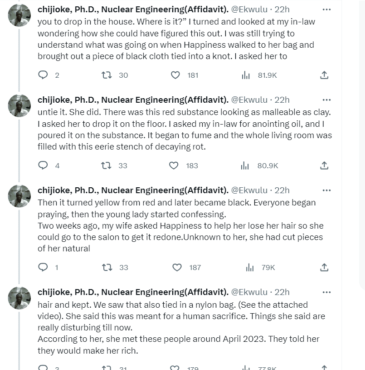The height and width of the screenshot is (370, 365).
Task: Open chijioke's display name on the last tweet
Action: point(133,292)
